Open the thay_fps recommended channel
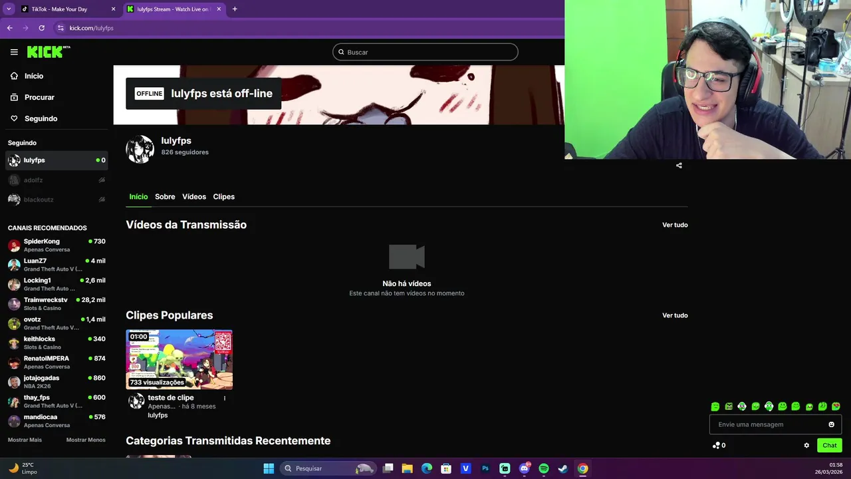The image size is (851, 479). click(57, 401)
